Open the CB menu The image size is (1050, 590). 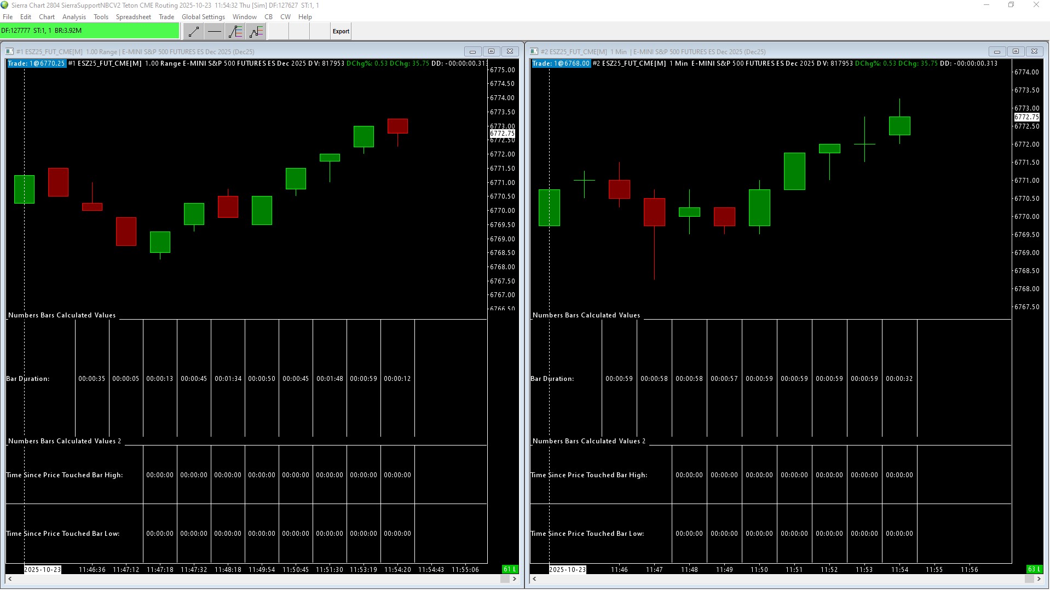click(268, 17)
